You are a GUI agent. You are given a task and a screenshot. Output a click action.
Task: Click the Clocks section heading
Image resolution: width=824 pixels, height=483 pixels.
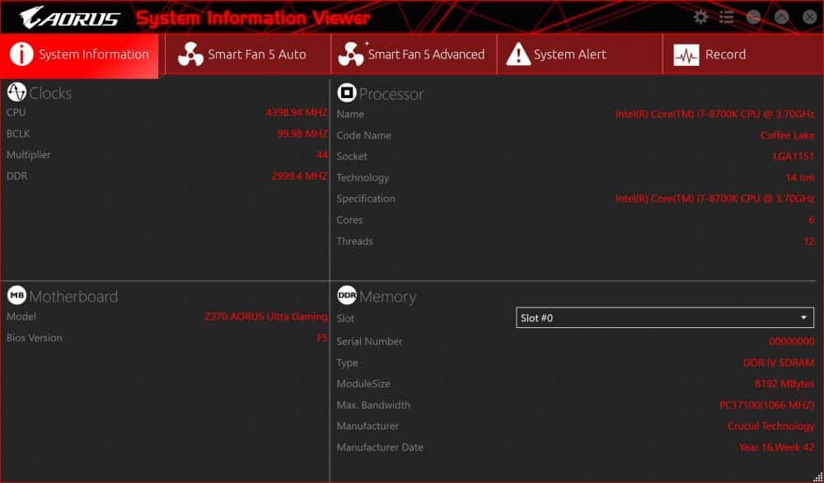point(50,93)
